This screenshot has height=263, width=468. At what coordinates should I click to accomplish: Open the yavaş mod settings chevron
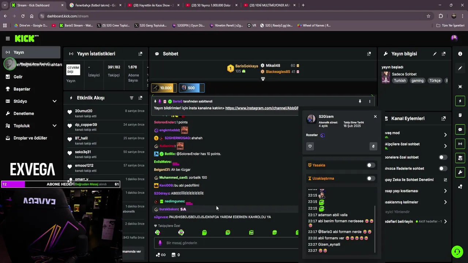coord(445,135)
